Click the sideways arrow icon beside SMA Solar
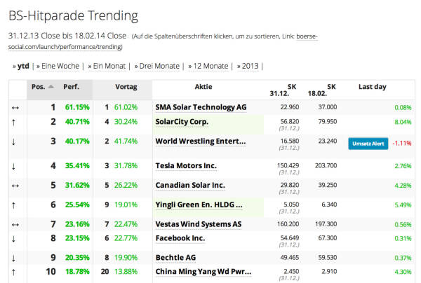This screenshot has width=421, height=283. [x=15, y=108]
